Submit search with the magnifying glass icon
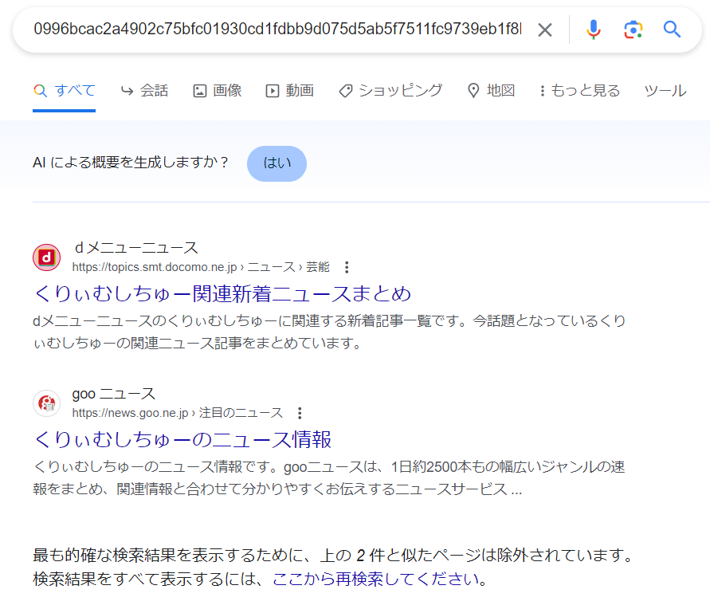Image resolution: width=710 pixels, height=609 pixels. 672,29
